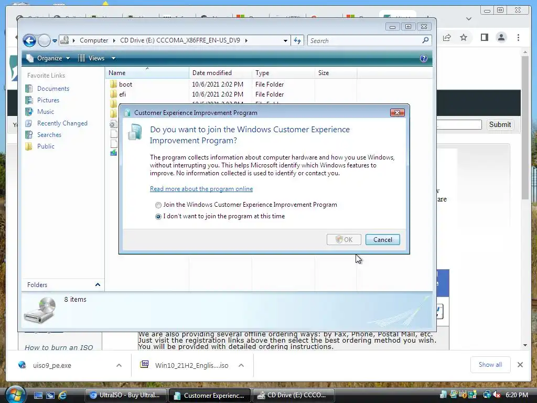Select the efi folder

pyautogui.click(x=122, y=94)
